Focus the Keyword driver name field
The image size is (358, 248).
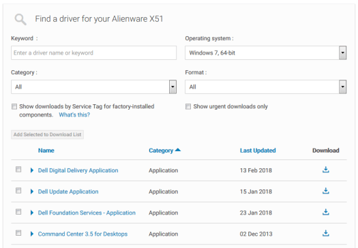click(x=93, y=52)
